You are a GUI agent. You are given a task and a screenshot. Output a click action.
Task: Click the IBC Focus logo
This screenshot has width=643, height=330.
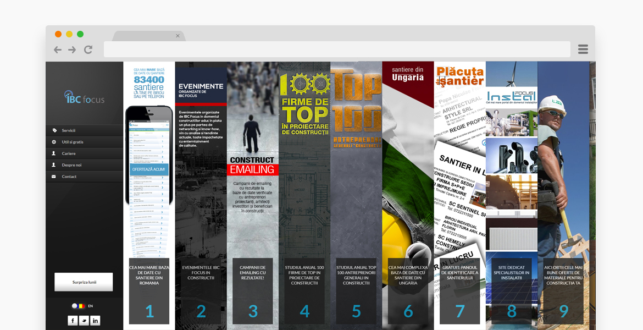pyautogui.click(x=85, y=97)
